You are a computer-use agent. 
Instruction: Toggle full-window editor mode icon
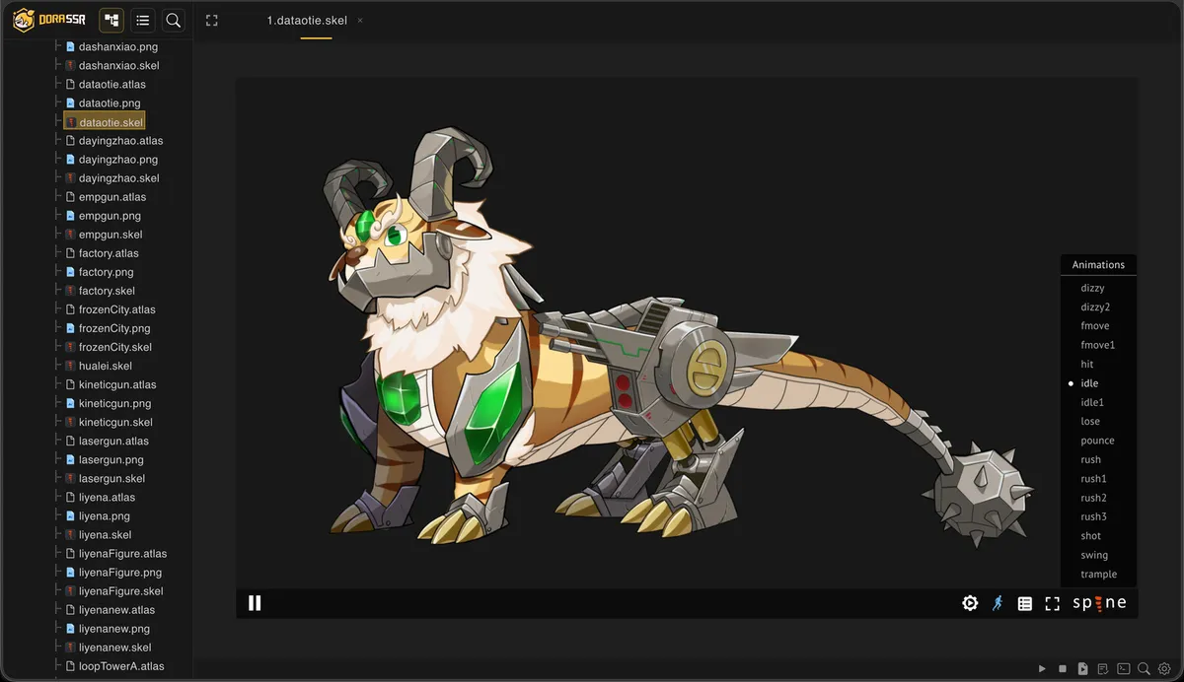211,20
